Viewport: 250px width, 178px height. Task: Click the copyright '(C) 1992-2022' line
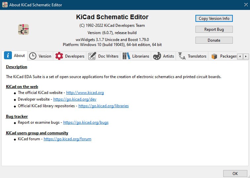tap(112, 25)
